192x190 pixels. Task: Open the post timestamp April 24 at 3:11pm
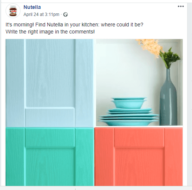pyautogui.click(x=41, y=15)
